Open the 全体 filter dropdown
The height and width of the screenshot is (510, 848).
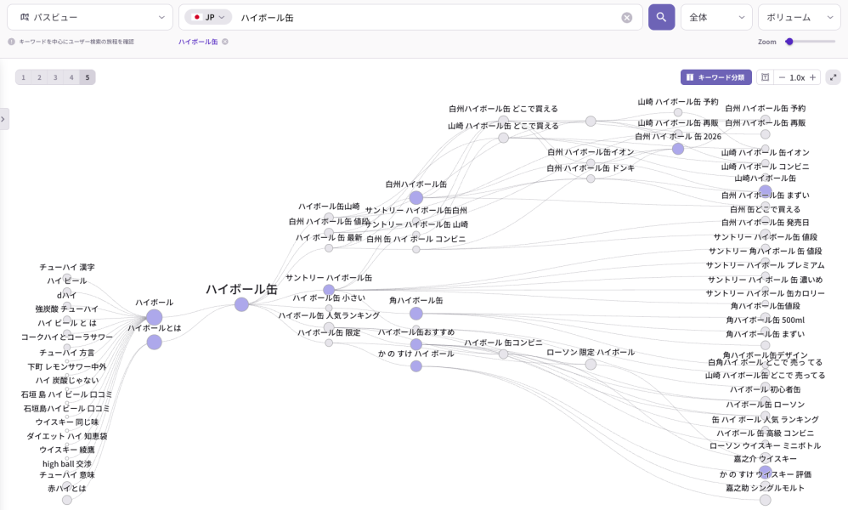click(x=716, y=17)
